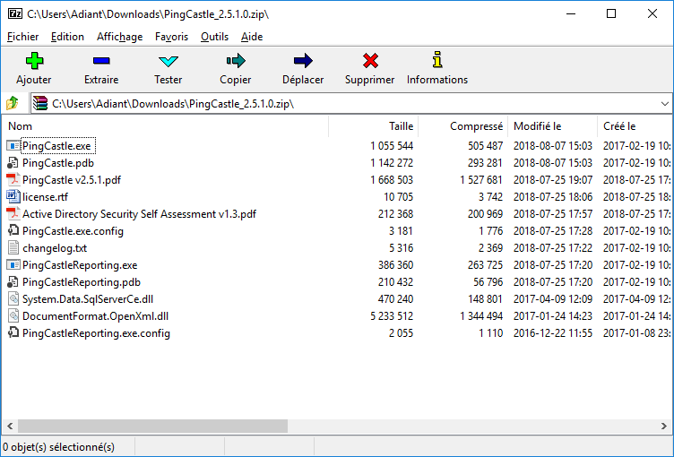674x457 pixels.
Task: Select the PingCastleReporting.exe.config file name
Action: tap(96, 332)
